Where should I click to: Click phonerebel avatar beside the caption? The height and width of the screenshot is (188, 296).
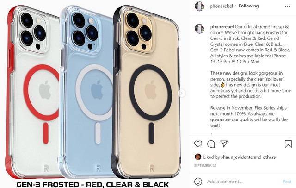[199, 29]
